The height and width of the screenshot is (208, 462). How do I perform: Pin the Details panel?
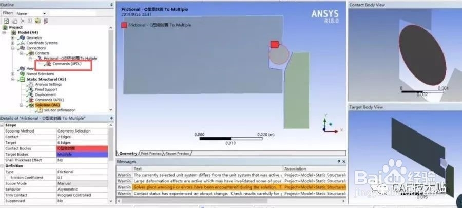point(111,118)
